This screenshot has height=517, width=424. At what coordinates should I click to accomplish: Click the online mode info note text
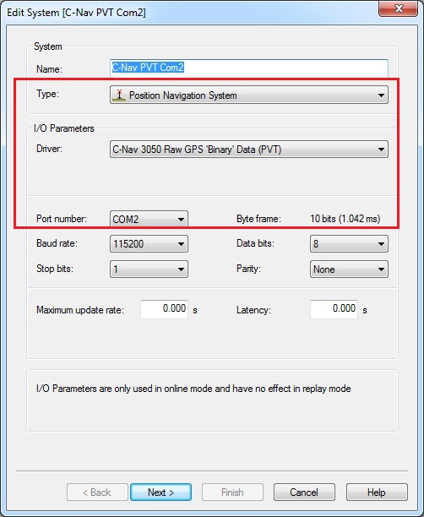point(193,389)
